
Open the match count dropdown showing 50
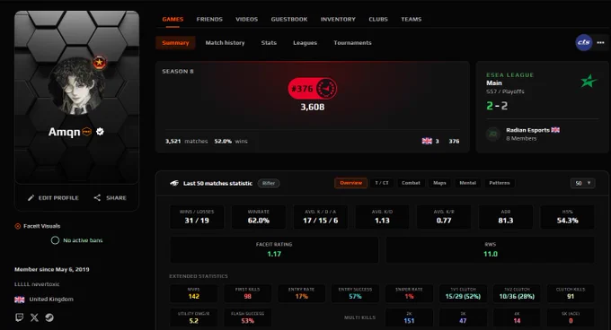pos(582,183)
